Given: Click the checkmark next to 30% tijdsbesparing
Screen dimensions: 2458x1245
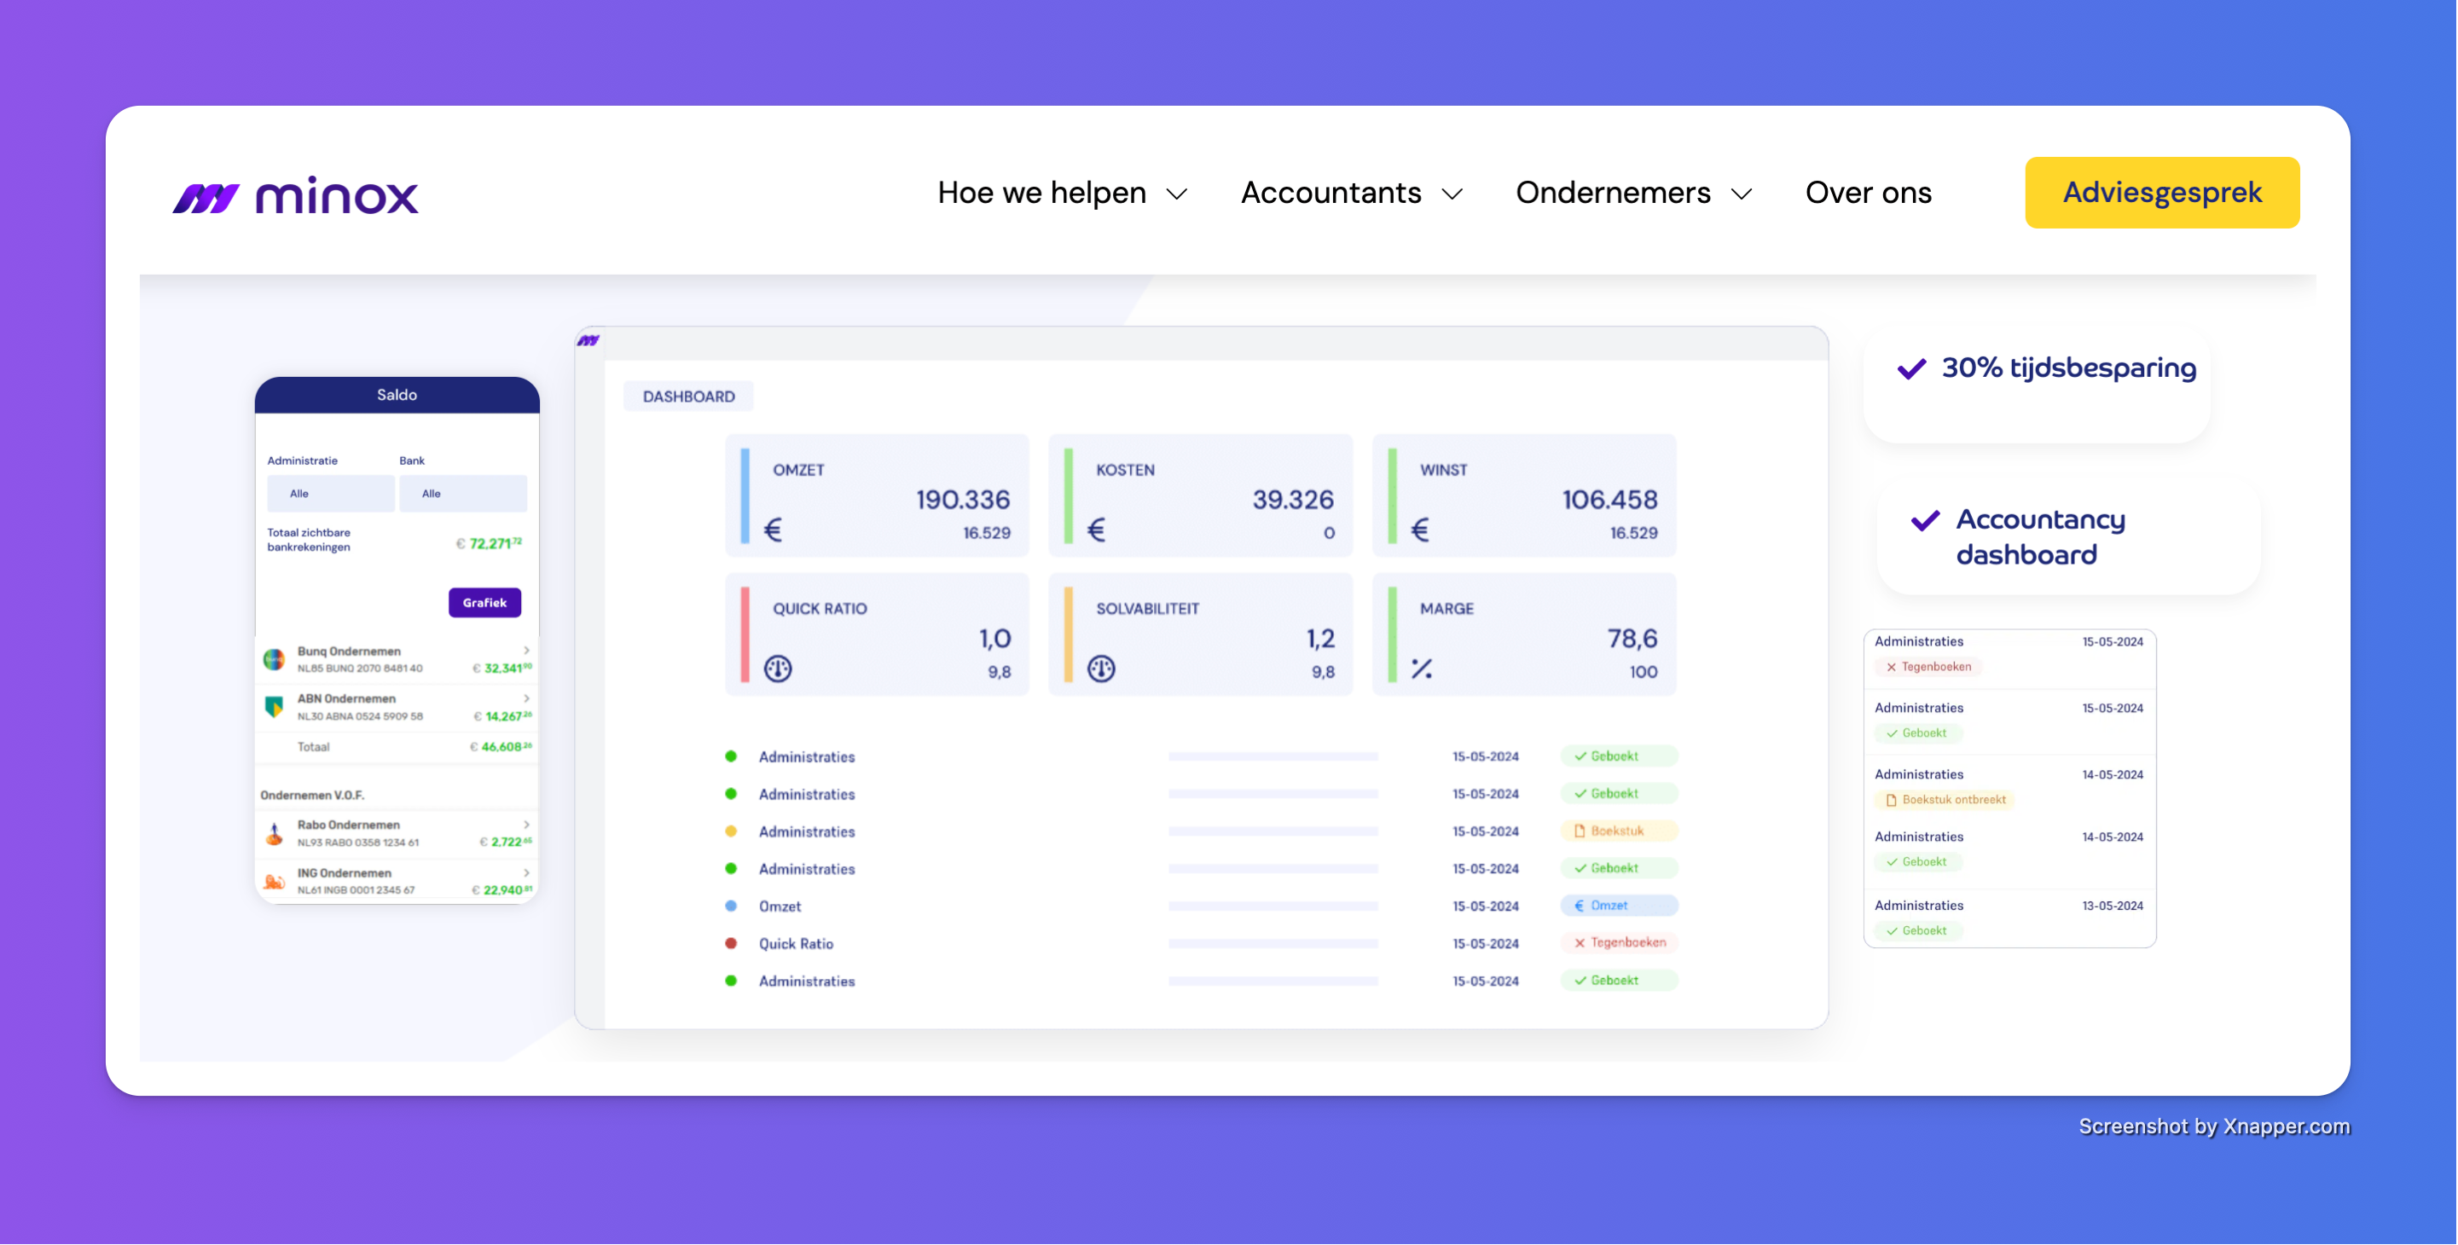Looking at the screenshot, I should [x=1910, y=368].
